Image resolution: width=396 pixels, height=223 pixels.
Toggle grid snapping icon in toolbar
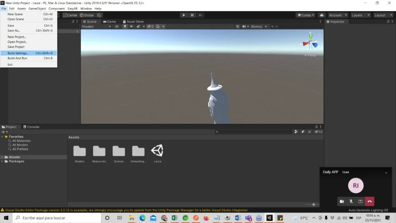point(99,15)
